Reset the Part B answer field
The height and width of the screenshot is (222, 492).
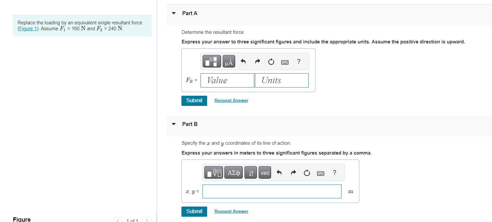pyautogui.click(x=307, y=173)
